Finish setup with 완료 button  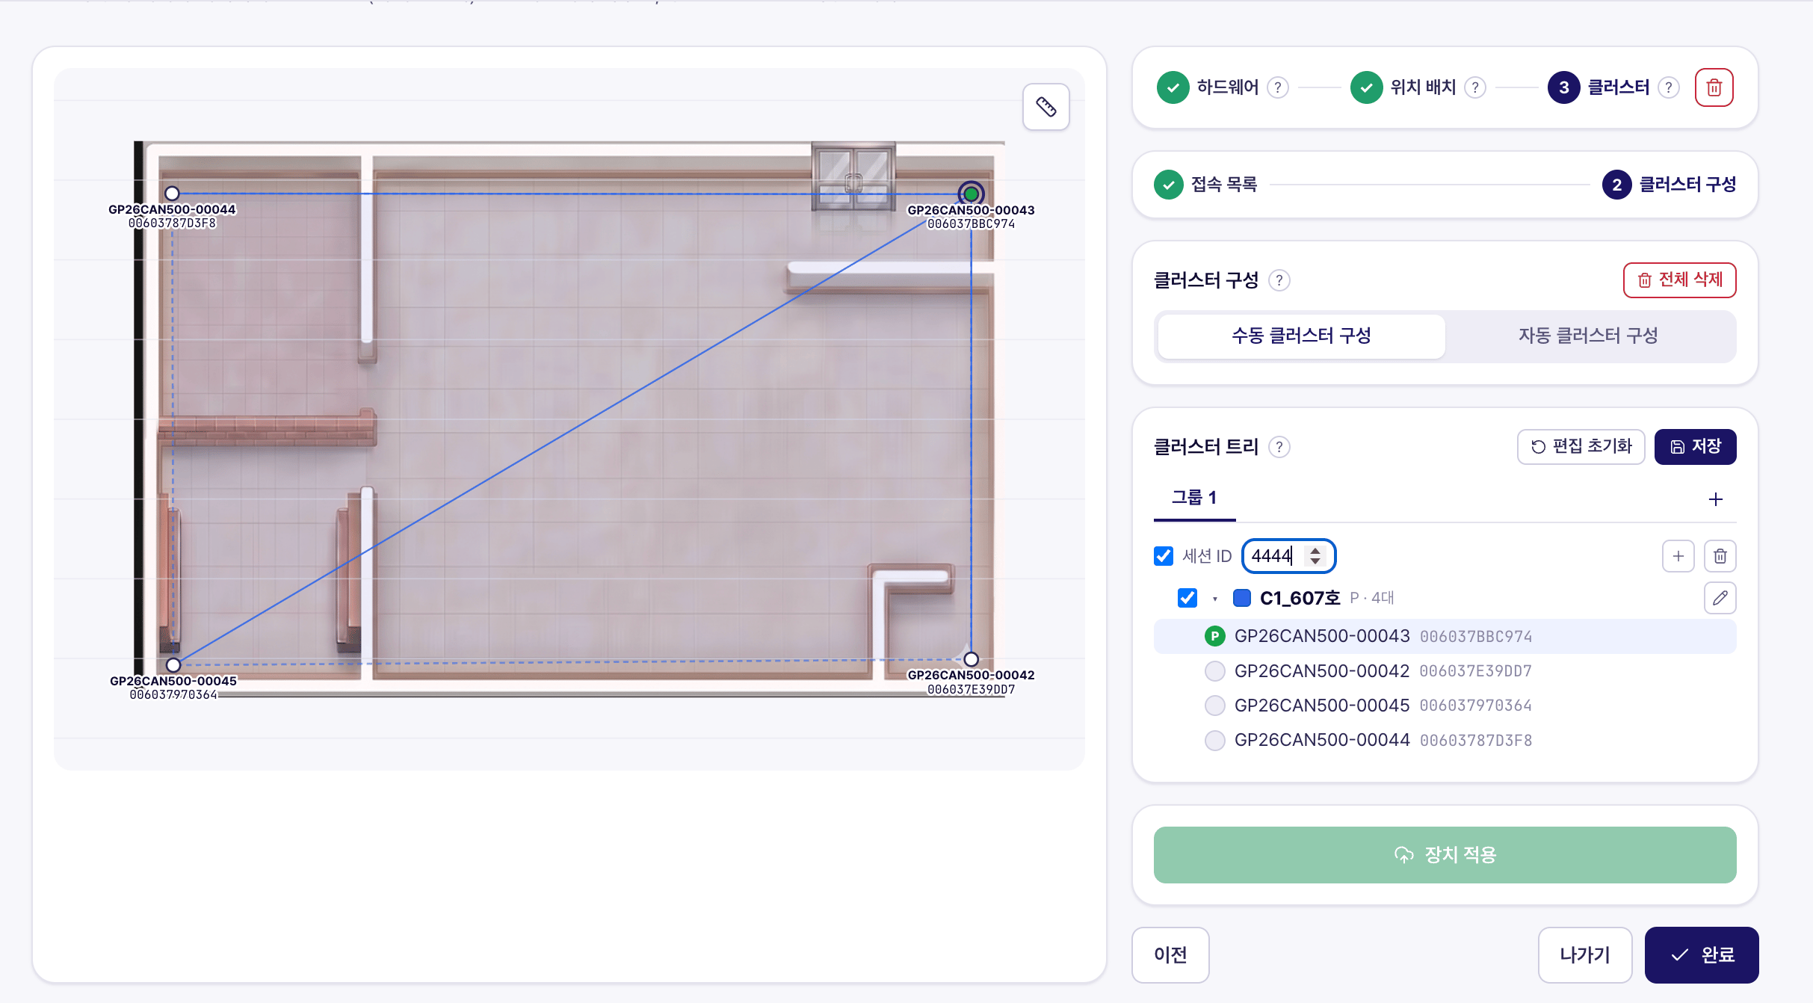click(1702, 955)
